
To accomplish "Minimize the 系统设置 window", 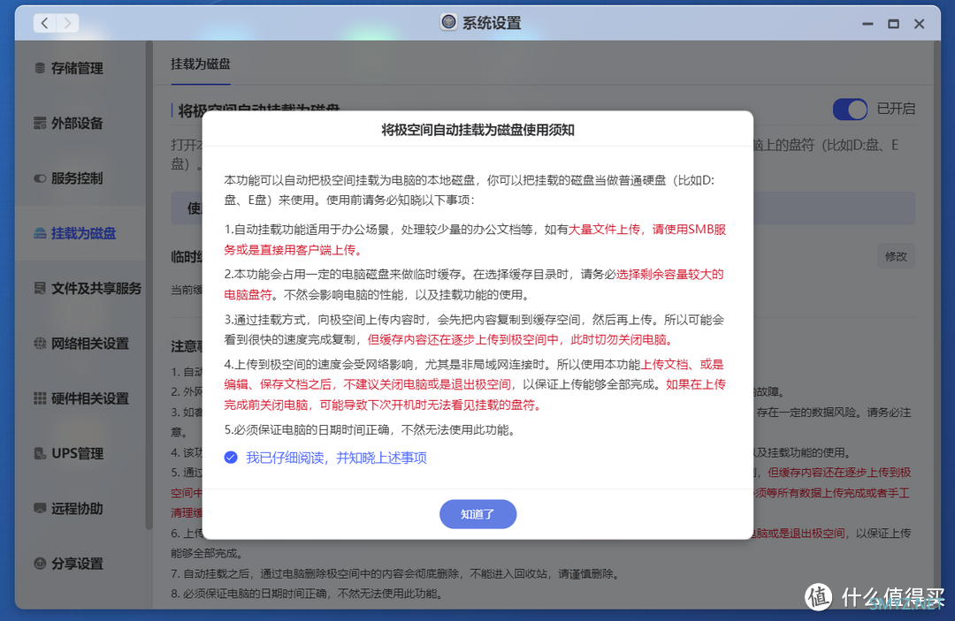I will 868,24.
